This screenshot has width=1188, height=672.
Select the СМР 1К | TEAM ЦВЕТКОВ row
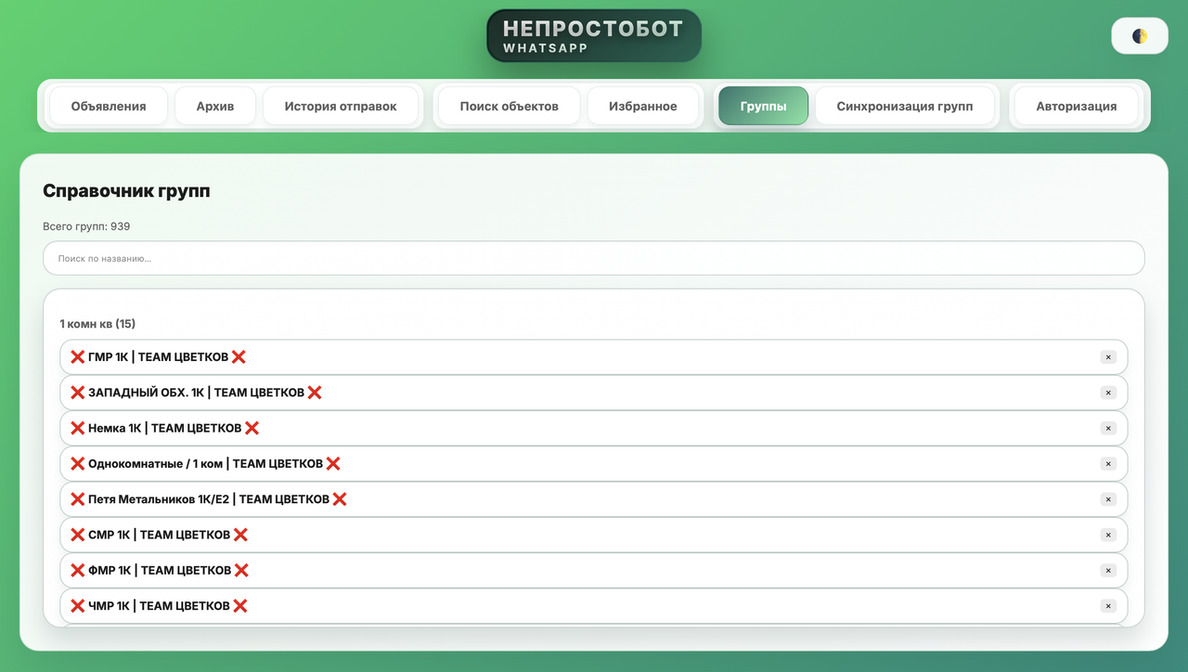[x=594, y=535]
